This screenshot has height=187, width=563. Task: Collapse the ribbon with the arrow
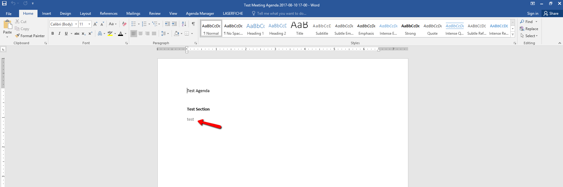pyautogui.click(x=560, y=43)
